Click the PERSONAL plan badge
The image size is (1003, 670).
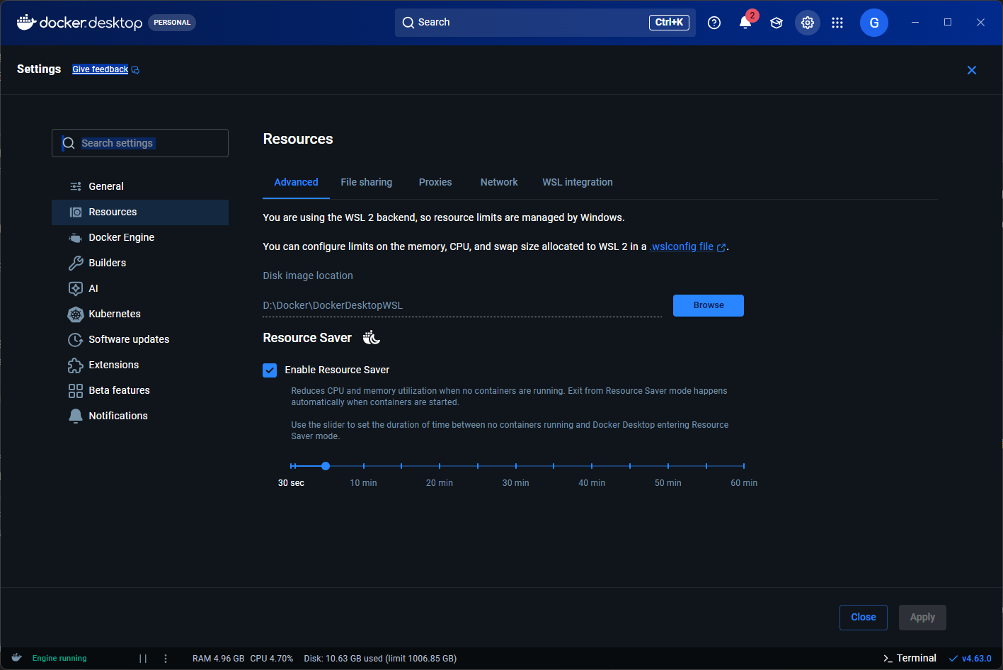coord(172,23)
